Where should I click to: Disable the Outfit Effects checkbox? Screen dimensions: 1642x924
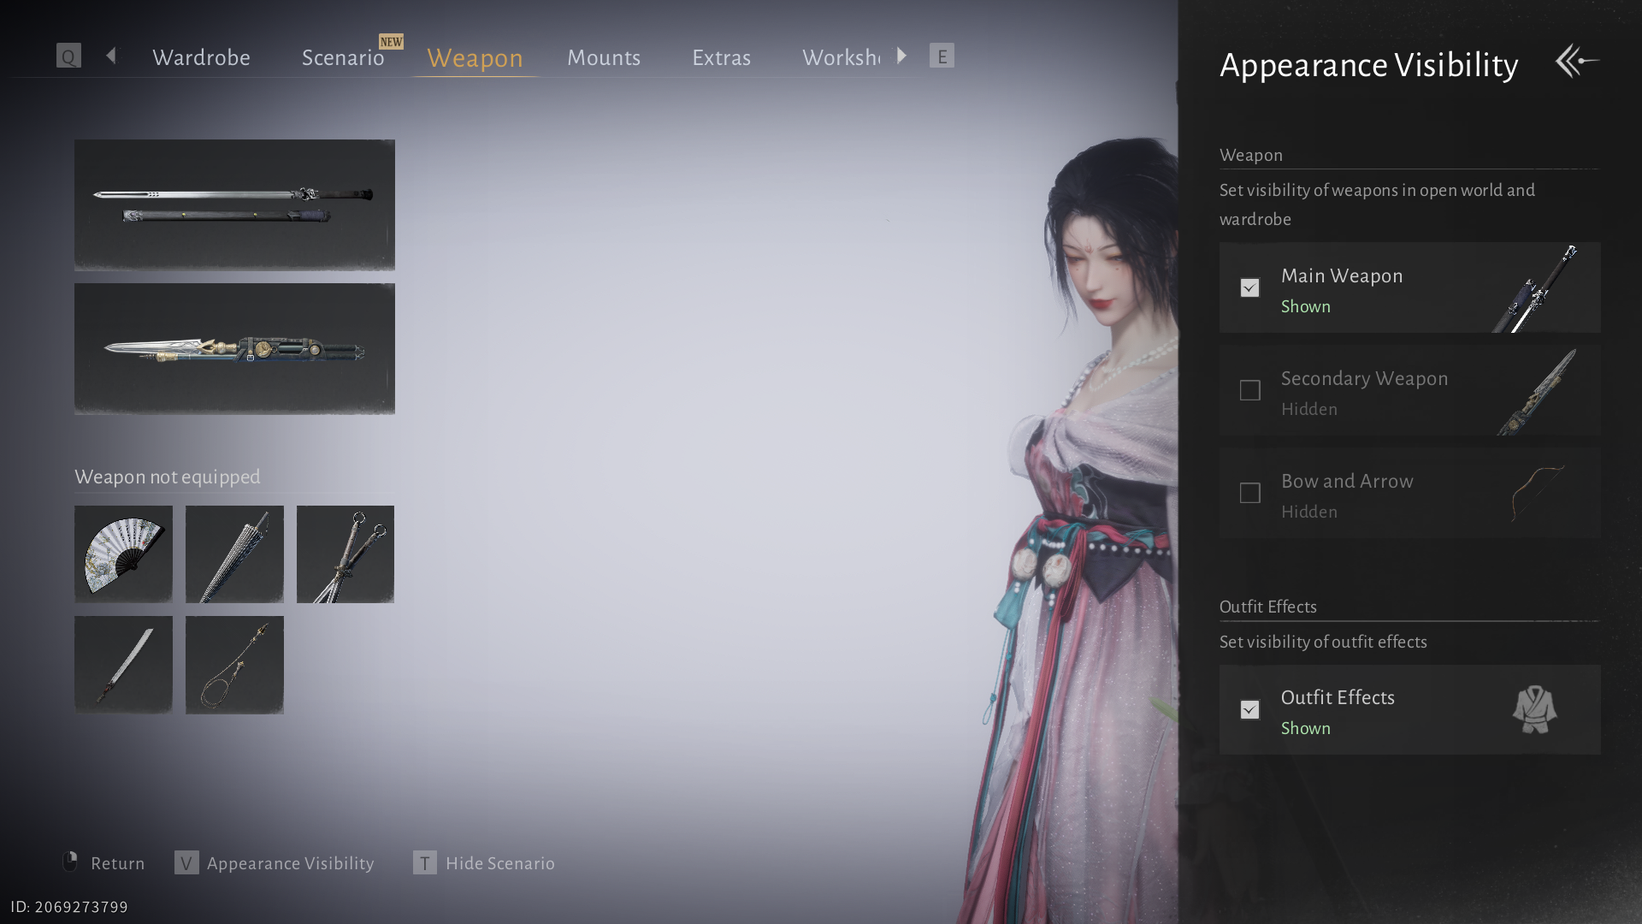point(1249,710)
